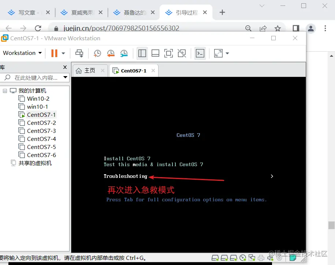Pause the virtual machine with the orange pause button
Screen dimensions: 335x265
[x=54, y=53]
